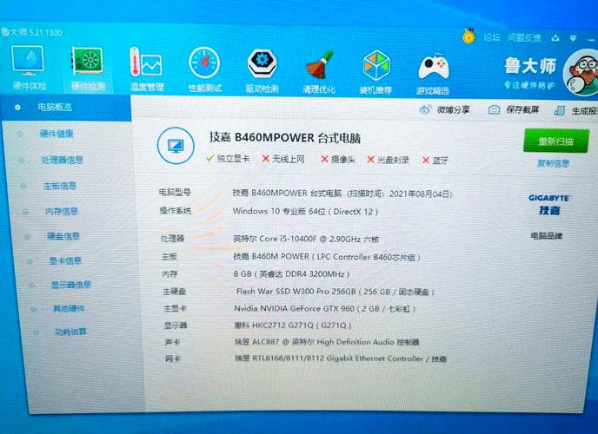Click 生成报表 generate report

click(x=576, y=111)
